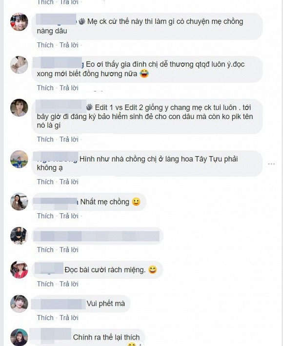The image size is (283, 346).
Task: Open profile picture beside 'Eo ơi thấy gia đình' comment
Action: [x=19, y=64]
